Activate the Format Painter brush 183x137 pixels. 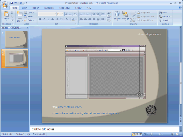coord(12,20)
